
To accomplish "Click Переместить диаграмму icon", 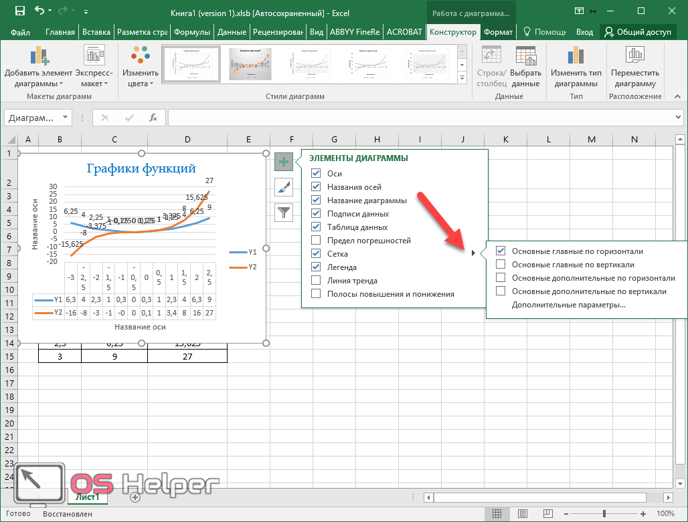I will 634,58.
